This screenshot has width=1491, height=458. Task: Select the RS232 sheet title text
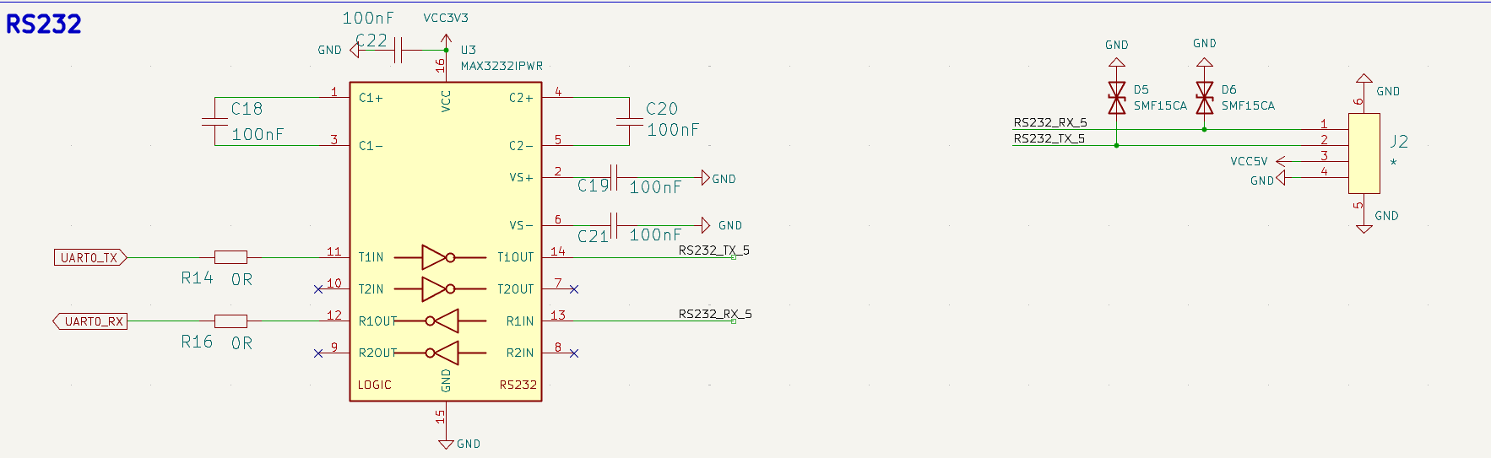(44, 24)
